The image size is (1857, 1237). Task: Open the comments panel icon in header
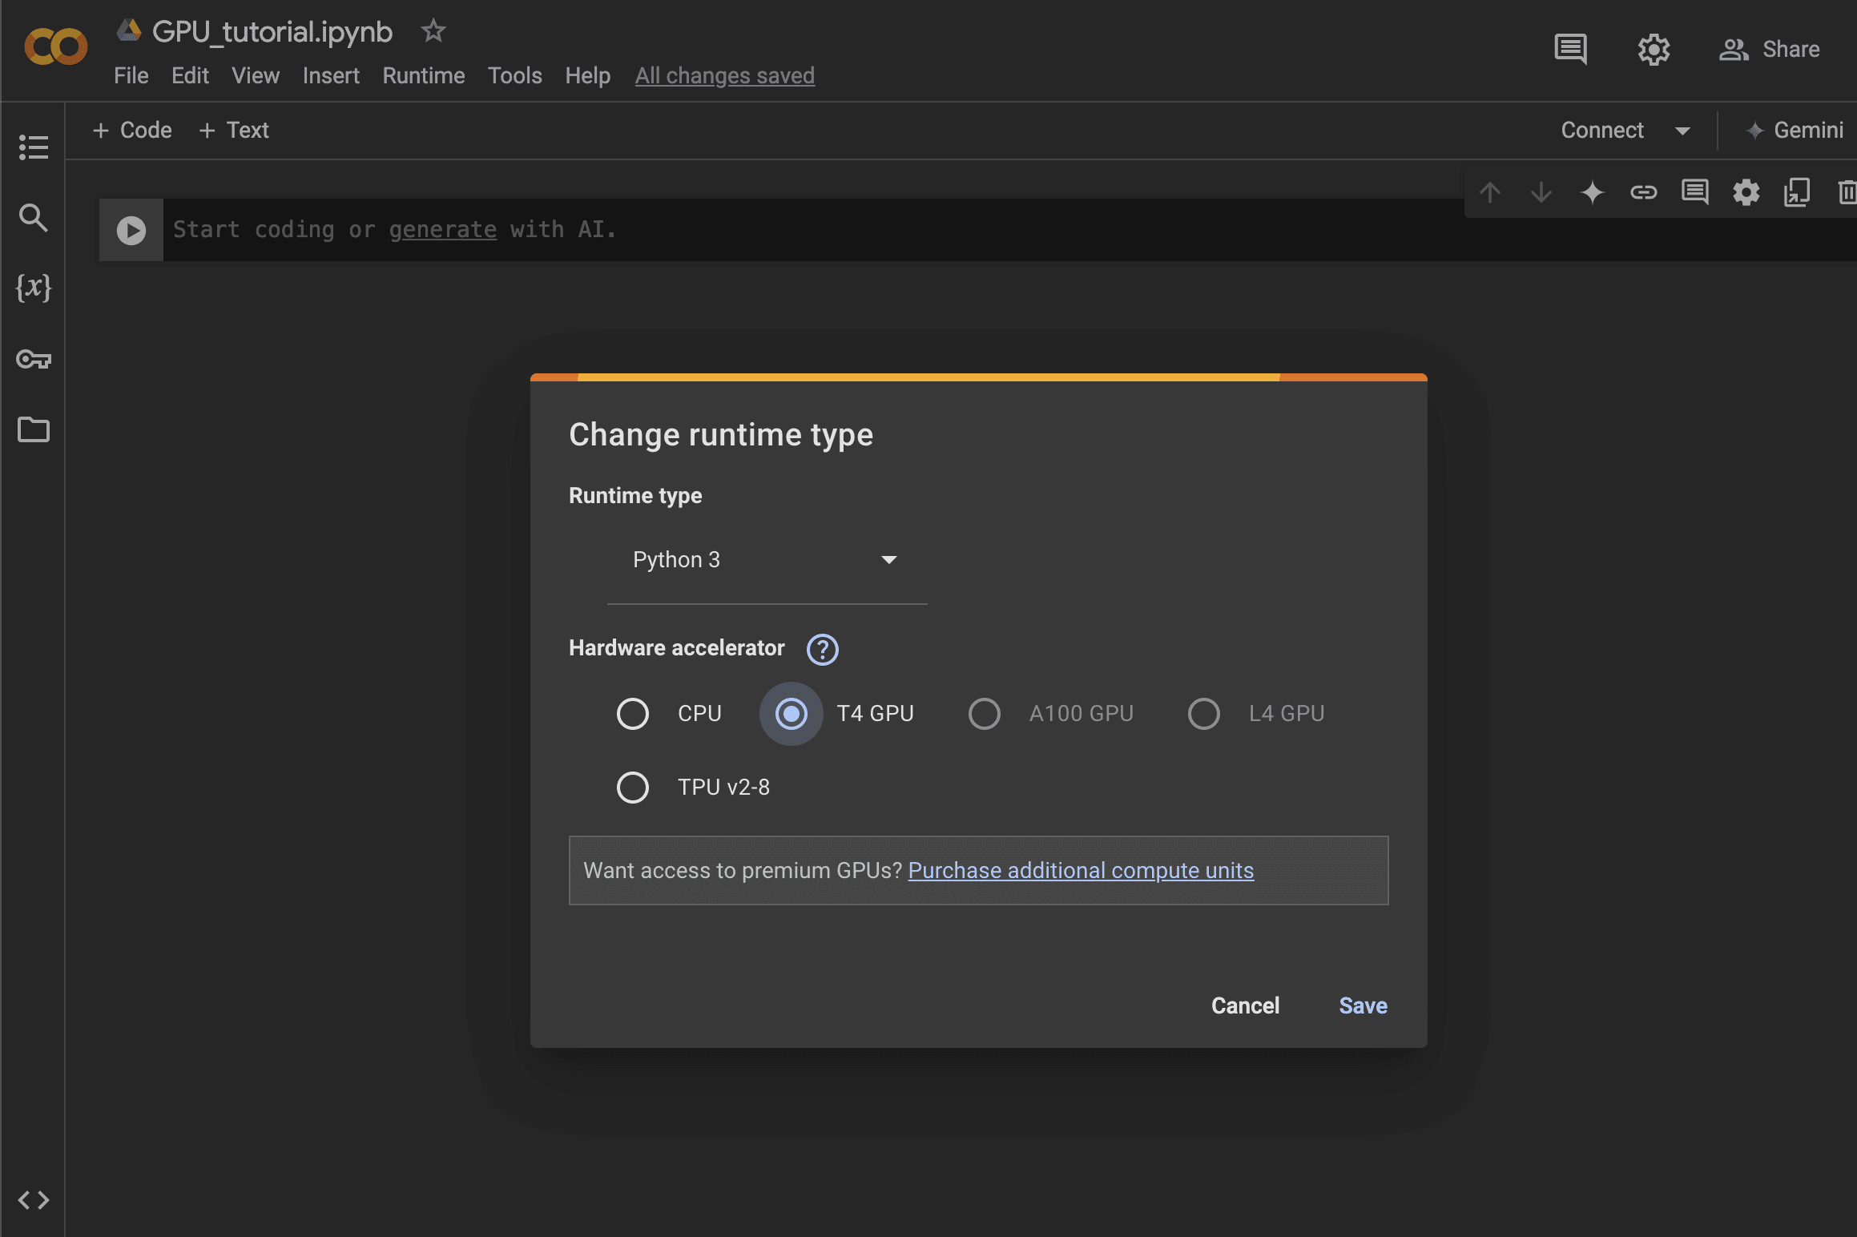coord(1570,49)
